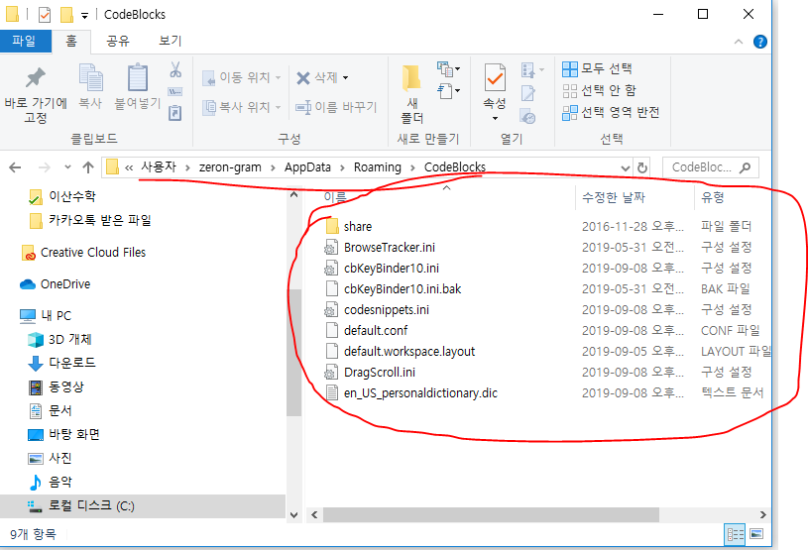The height and width of the screenshot is (550, 808).
Task: Switch to the 홈 ribbon tab
Action: click(x=71, y=41)
